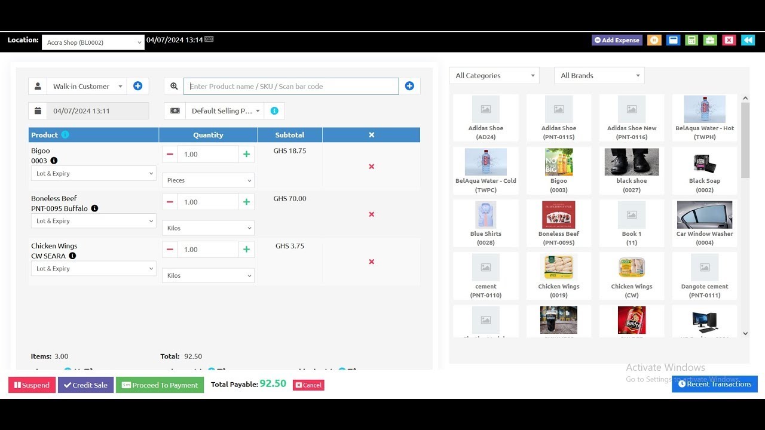Decrease Bigoo quantity with minus
The image size is (765, 430).
click(170, 154)
